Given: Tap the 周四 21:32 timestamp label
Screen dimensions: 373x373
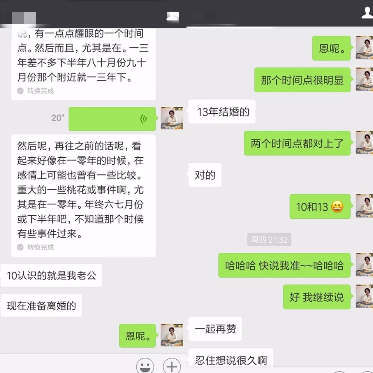Looking at the screenshot, I should 269,240.
